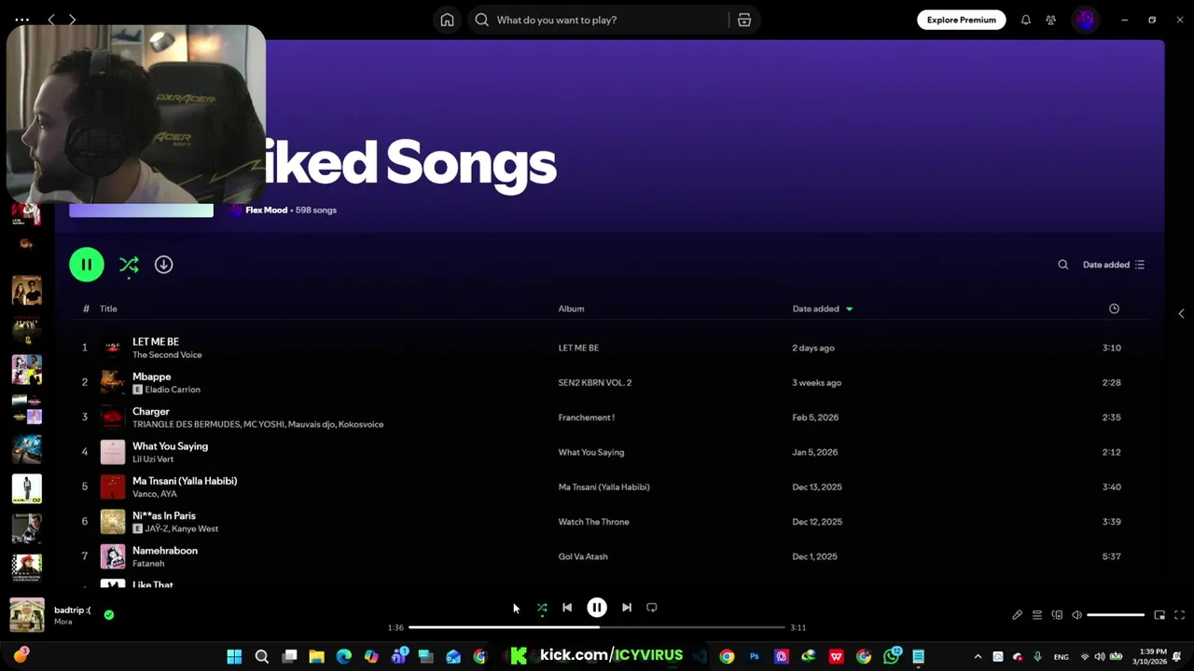Toggle repeat mode

coord(652,608)
